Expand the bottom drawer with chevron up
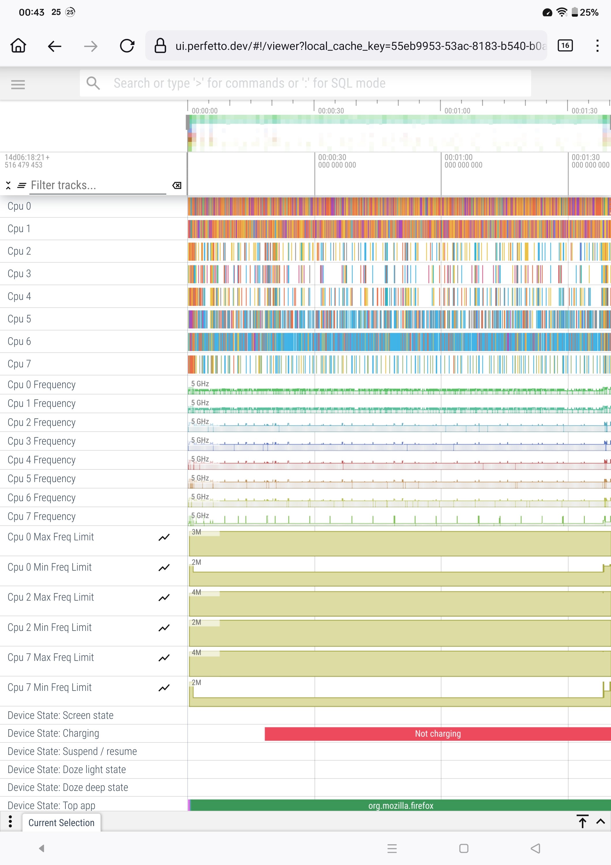611x865 pixels. click(x=600, y=822)
